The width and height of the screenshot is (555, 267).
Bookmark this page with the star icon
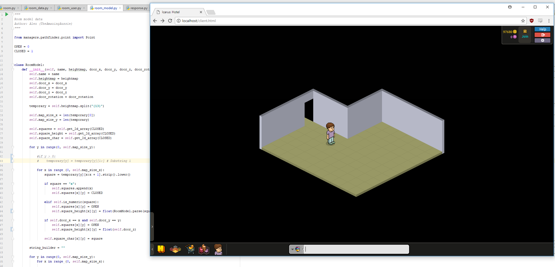pyautogui.click(x=523, y=21)
